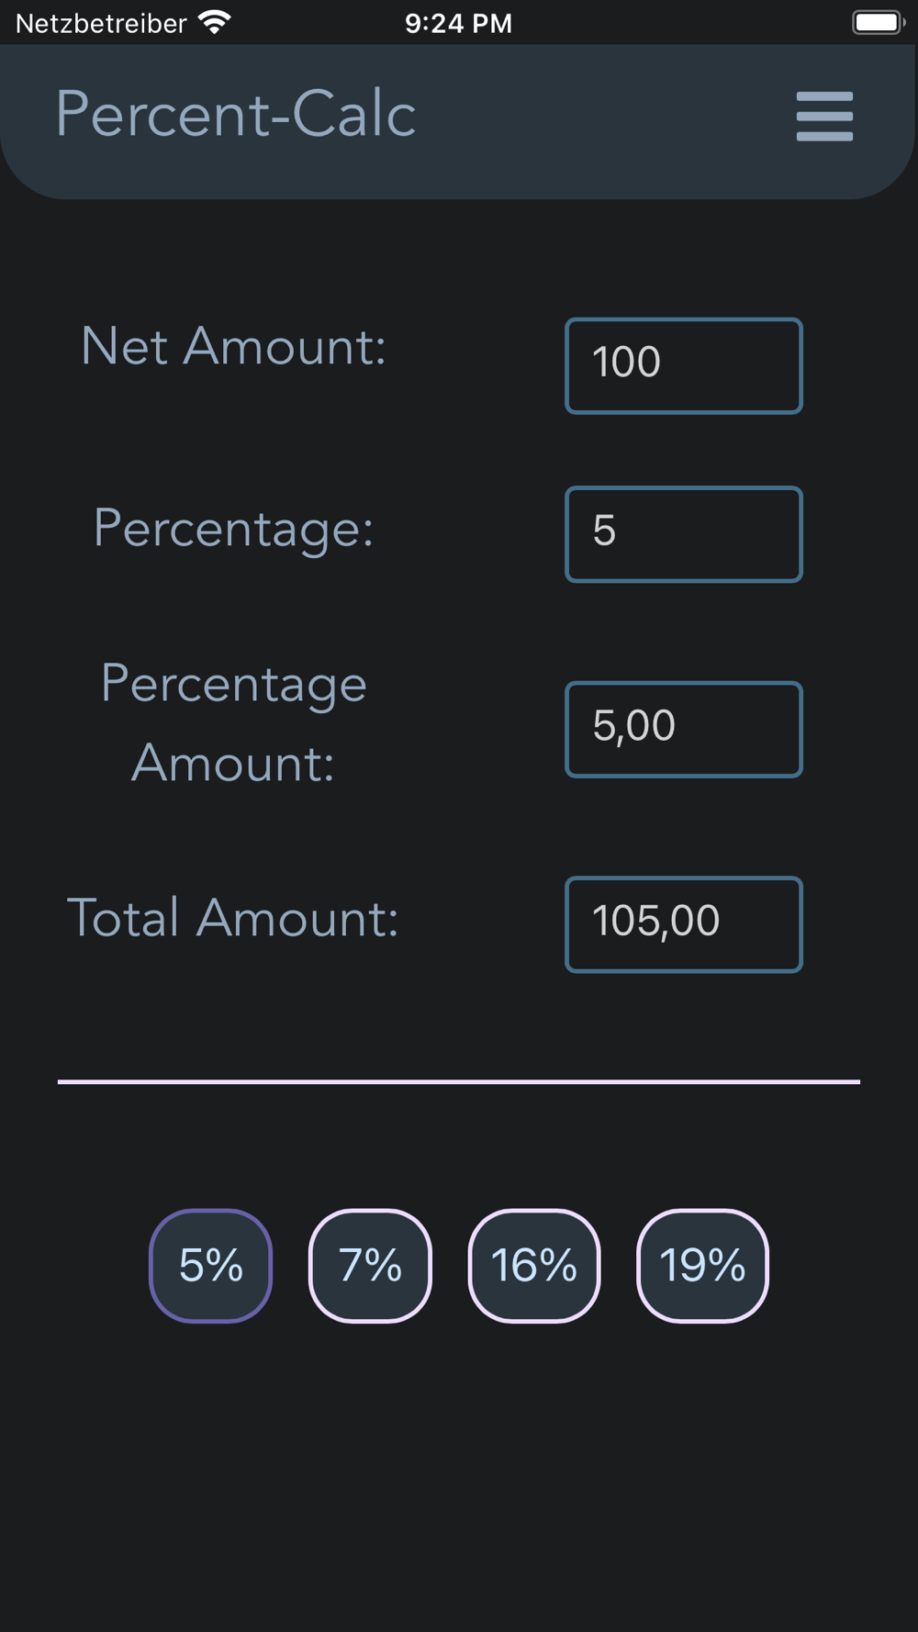Tap the Net Amount label

233,347
